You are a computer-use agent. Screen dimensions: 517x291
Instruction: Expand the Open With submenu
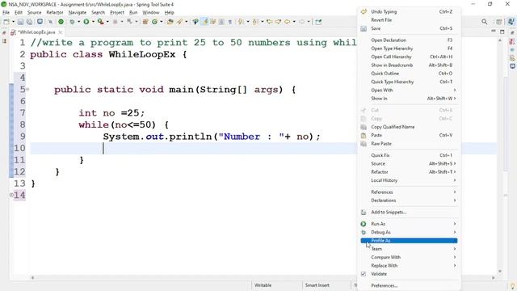point(409,90)
